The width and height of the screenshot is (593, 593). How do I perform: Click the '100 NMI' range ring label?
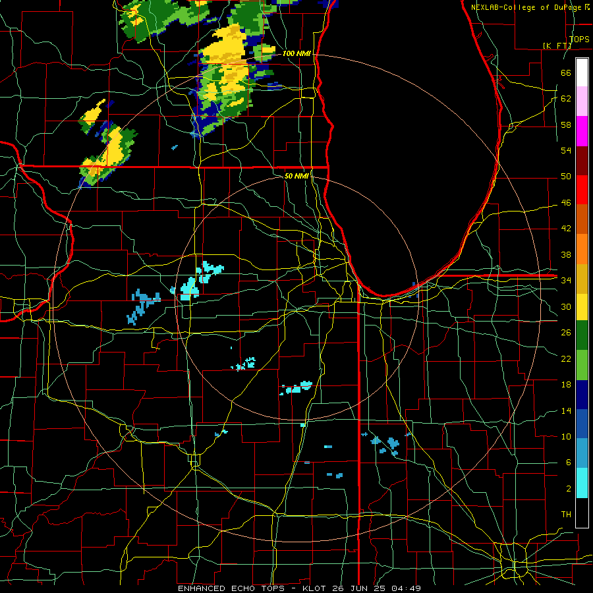coord(297,53)
